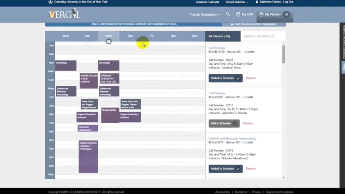Expand the Faculty Evaluations dropdown
Screen dimensions: 345x194
[205, 15]
